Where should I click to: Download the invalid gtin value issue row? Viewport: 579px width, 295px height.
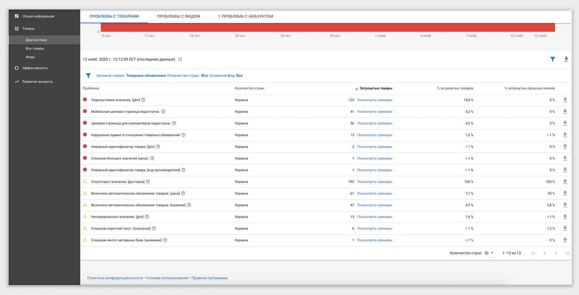click(565, 100)
